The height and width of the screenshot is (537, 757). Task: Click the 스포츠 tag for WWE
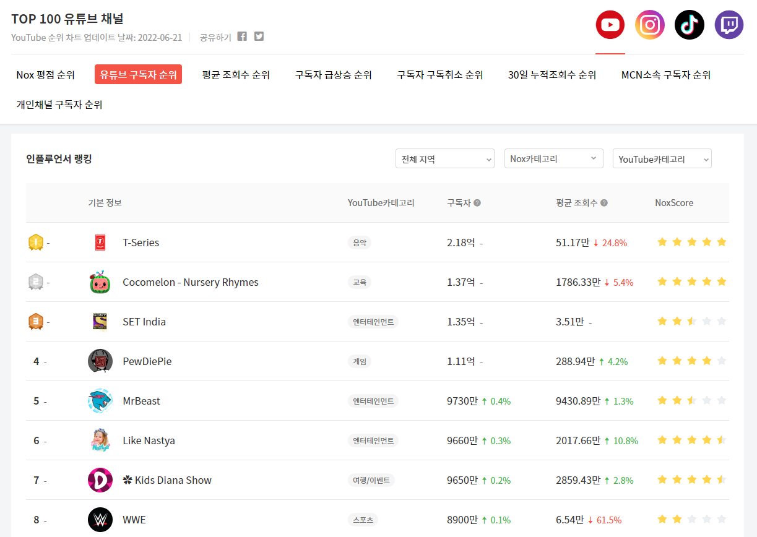point(363,520)
